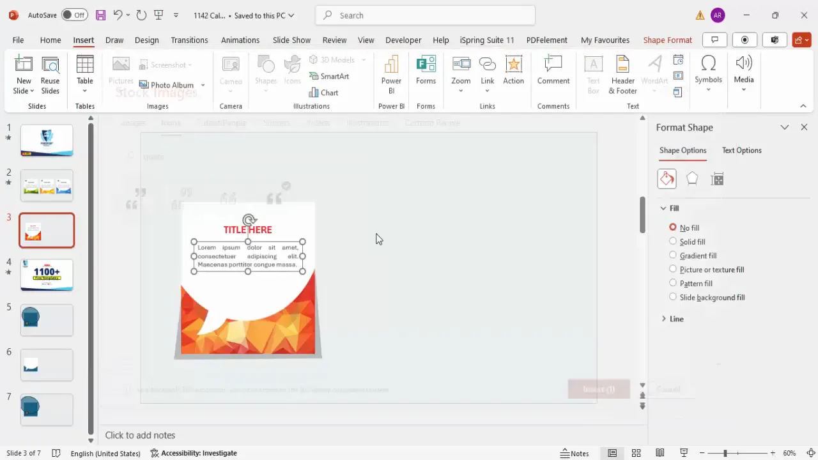Open the Animations tab
Screen dimensions: 818x460
click(240, 40)
